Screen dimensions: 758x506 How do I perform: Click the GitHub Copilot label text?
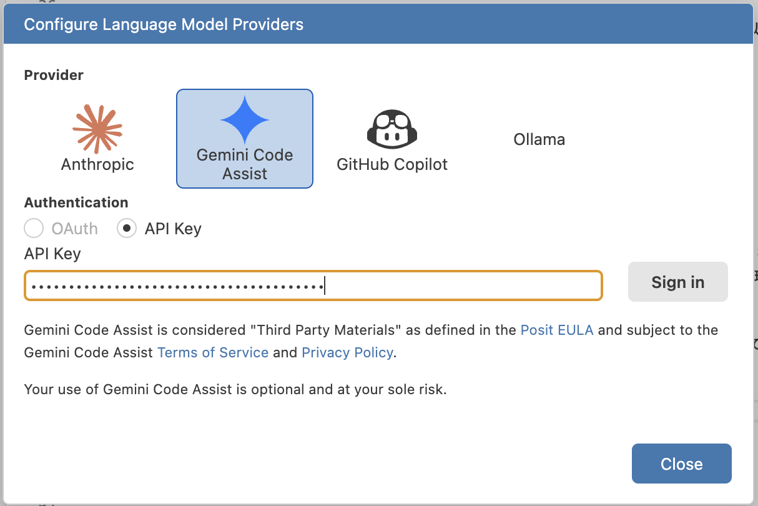(x=392, y=164)
